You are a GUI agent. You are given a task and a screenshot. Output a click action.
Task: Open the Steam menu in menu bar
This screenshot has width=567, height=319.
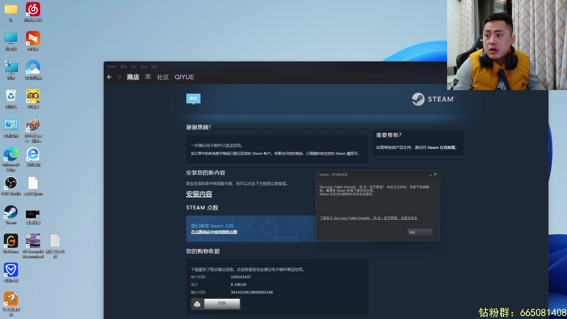click(x=112, y=67)
